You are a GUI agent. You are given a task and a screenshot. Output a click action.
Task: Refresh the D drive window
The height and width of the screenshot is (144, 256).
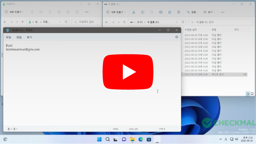pos(183,22)
